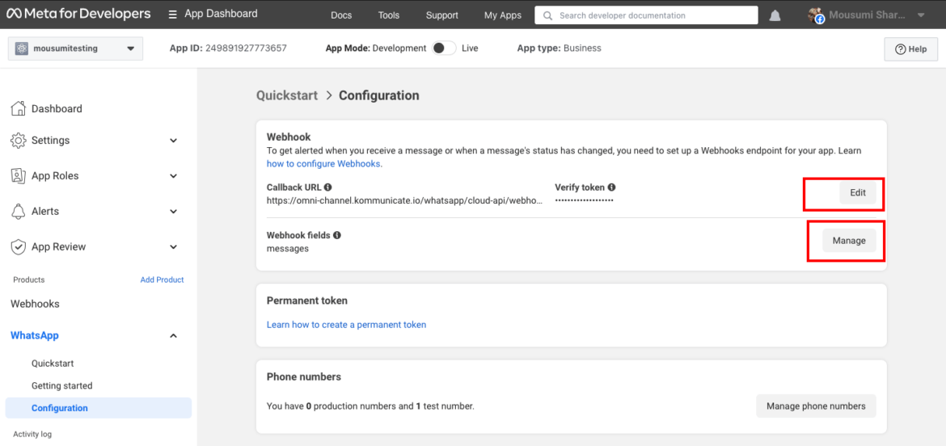Open Docs in the top navigation
946x446 pixels.
click(341, 15)
